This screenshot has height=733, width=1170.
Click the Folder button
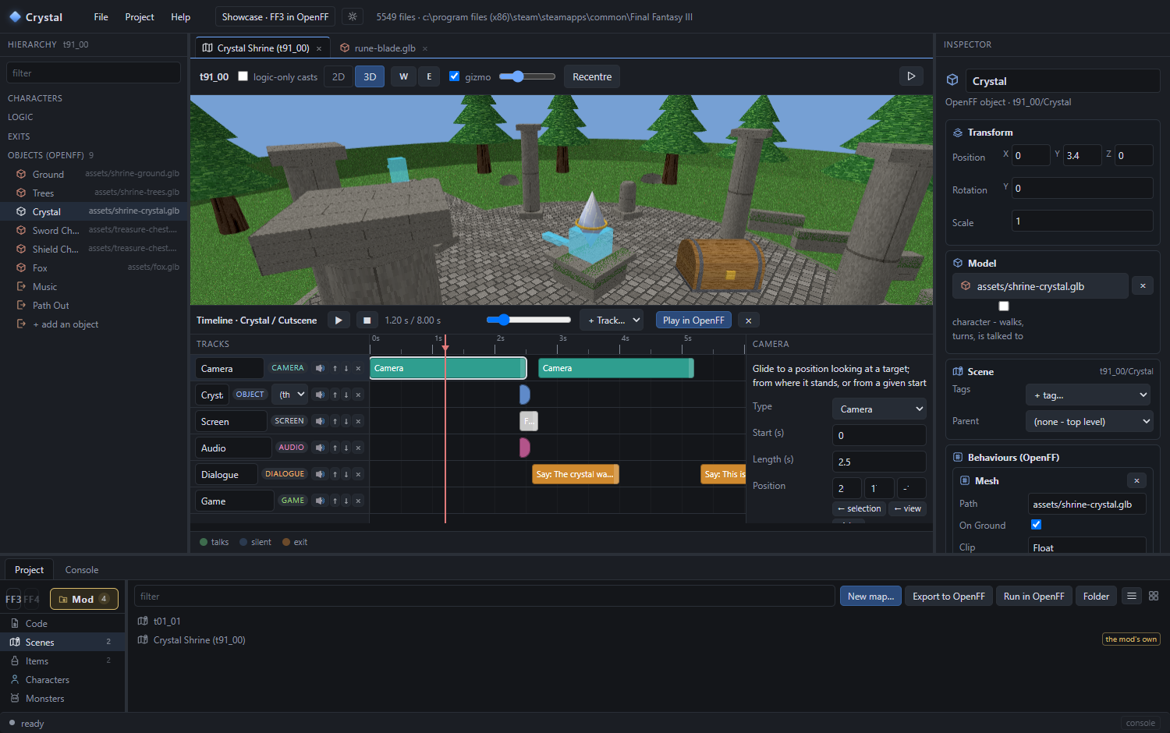pos(1096,596)
